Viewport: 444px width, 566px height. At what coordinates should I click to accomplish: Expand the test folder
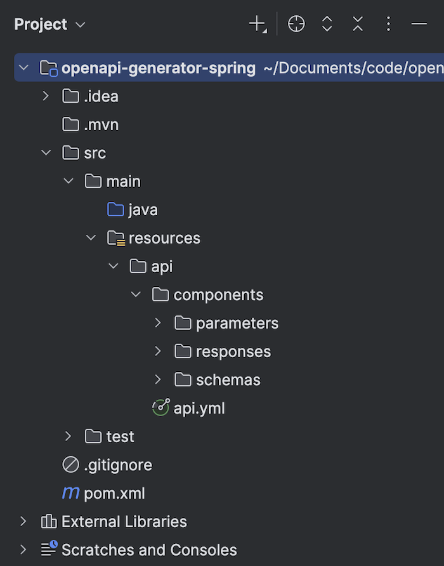69,437
